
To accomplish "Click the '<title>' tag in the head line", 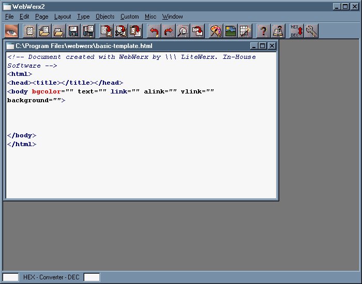I will (x=47, y=83).
